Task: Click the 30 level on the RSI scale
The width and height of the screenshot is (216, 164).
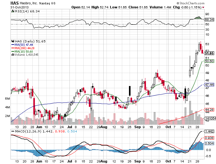Action: [x=207, y=30]
